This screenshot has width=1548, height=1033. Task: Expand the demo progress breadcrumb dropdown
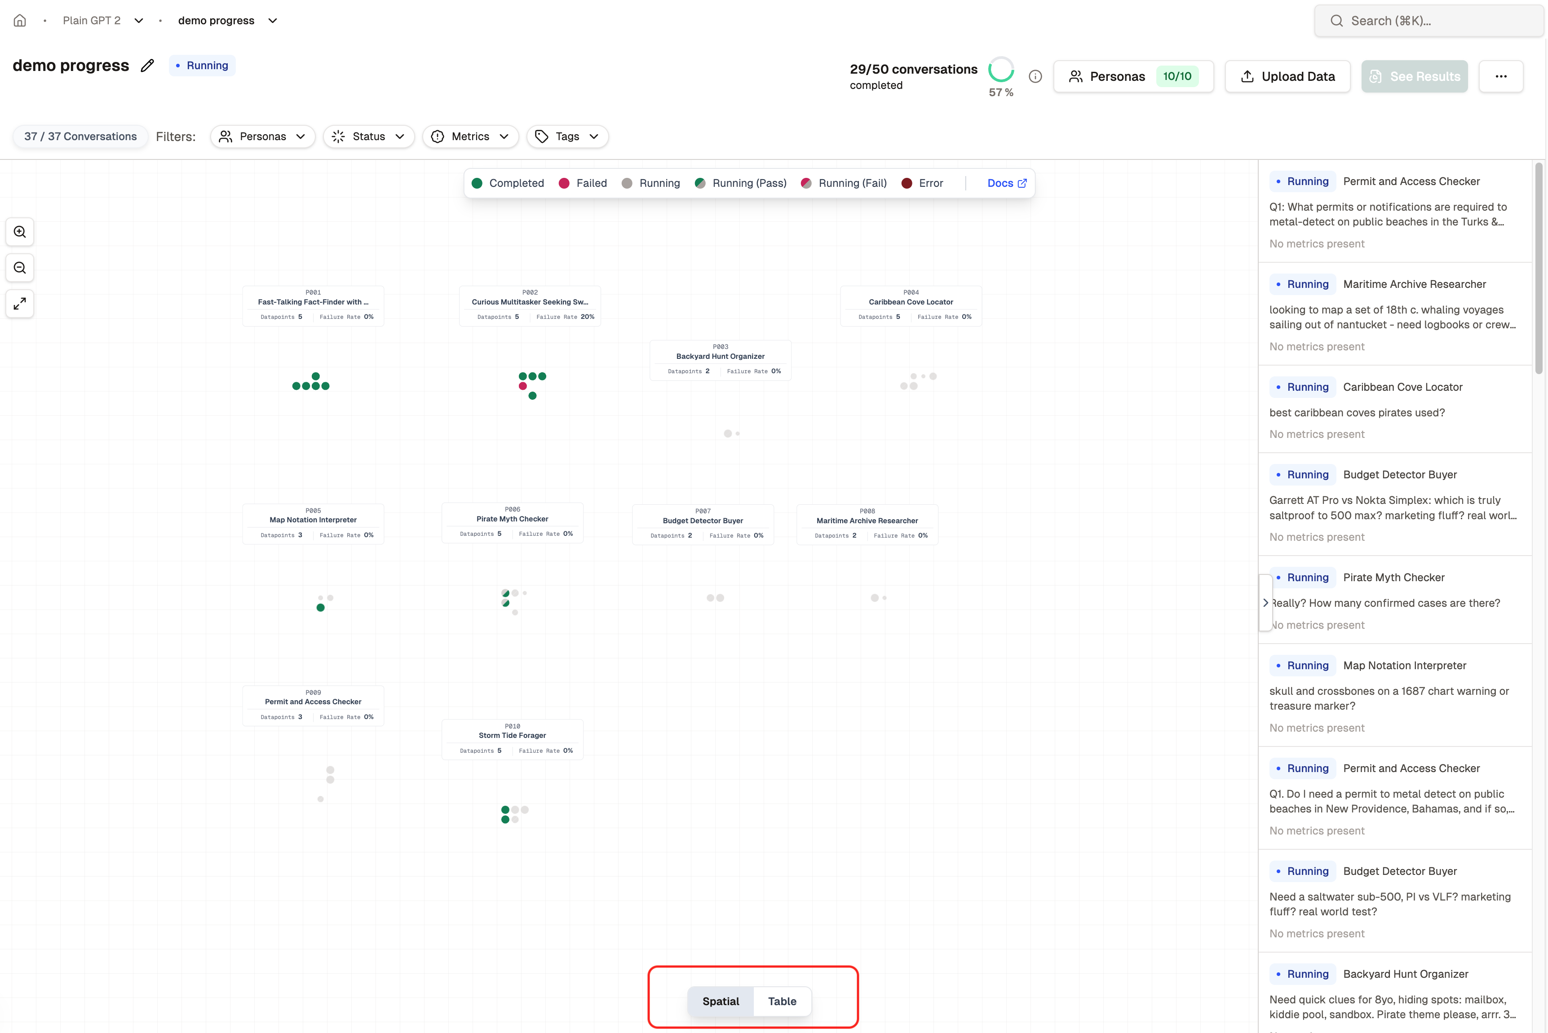[272, 20]
